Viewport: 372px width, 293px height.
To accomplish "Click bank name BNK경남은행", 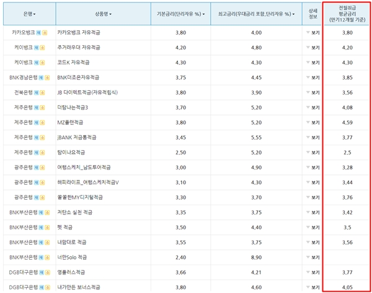I will coord(24,77).
